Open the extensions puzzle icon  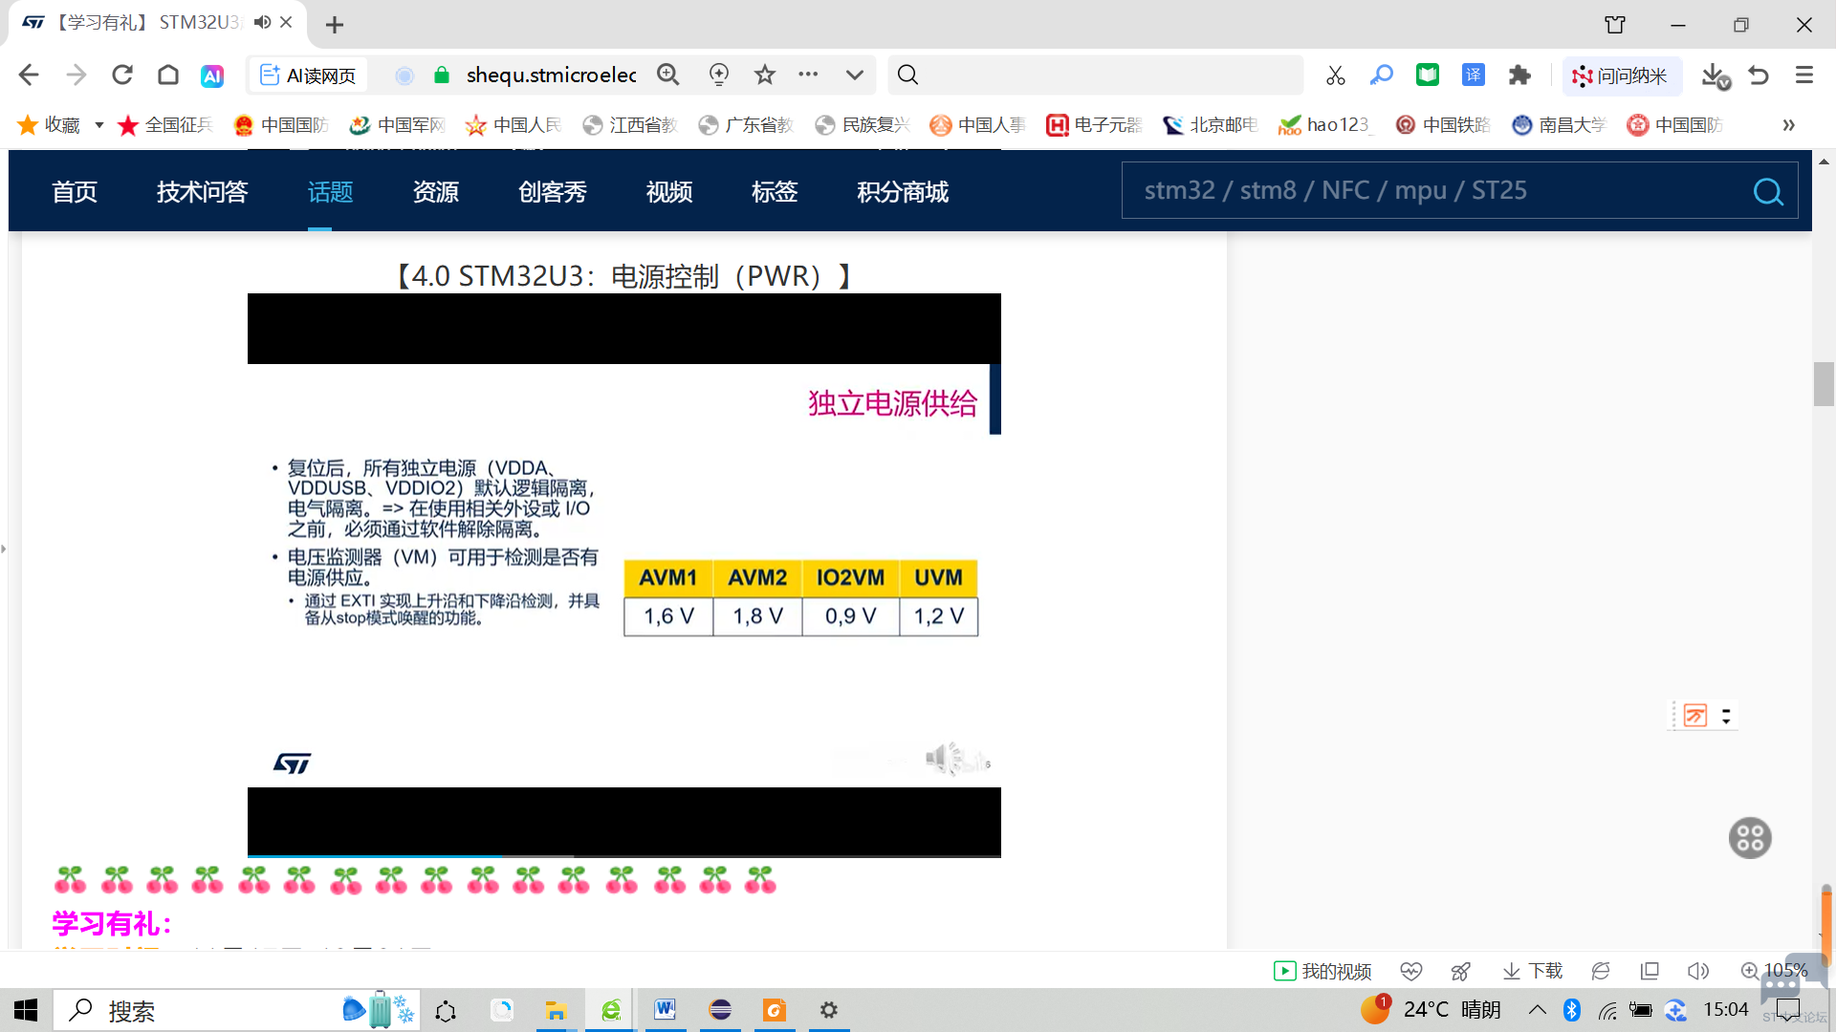tap(1519, 75)
